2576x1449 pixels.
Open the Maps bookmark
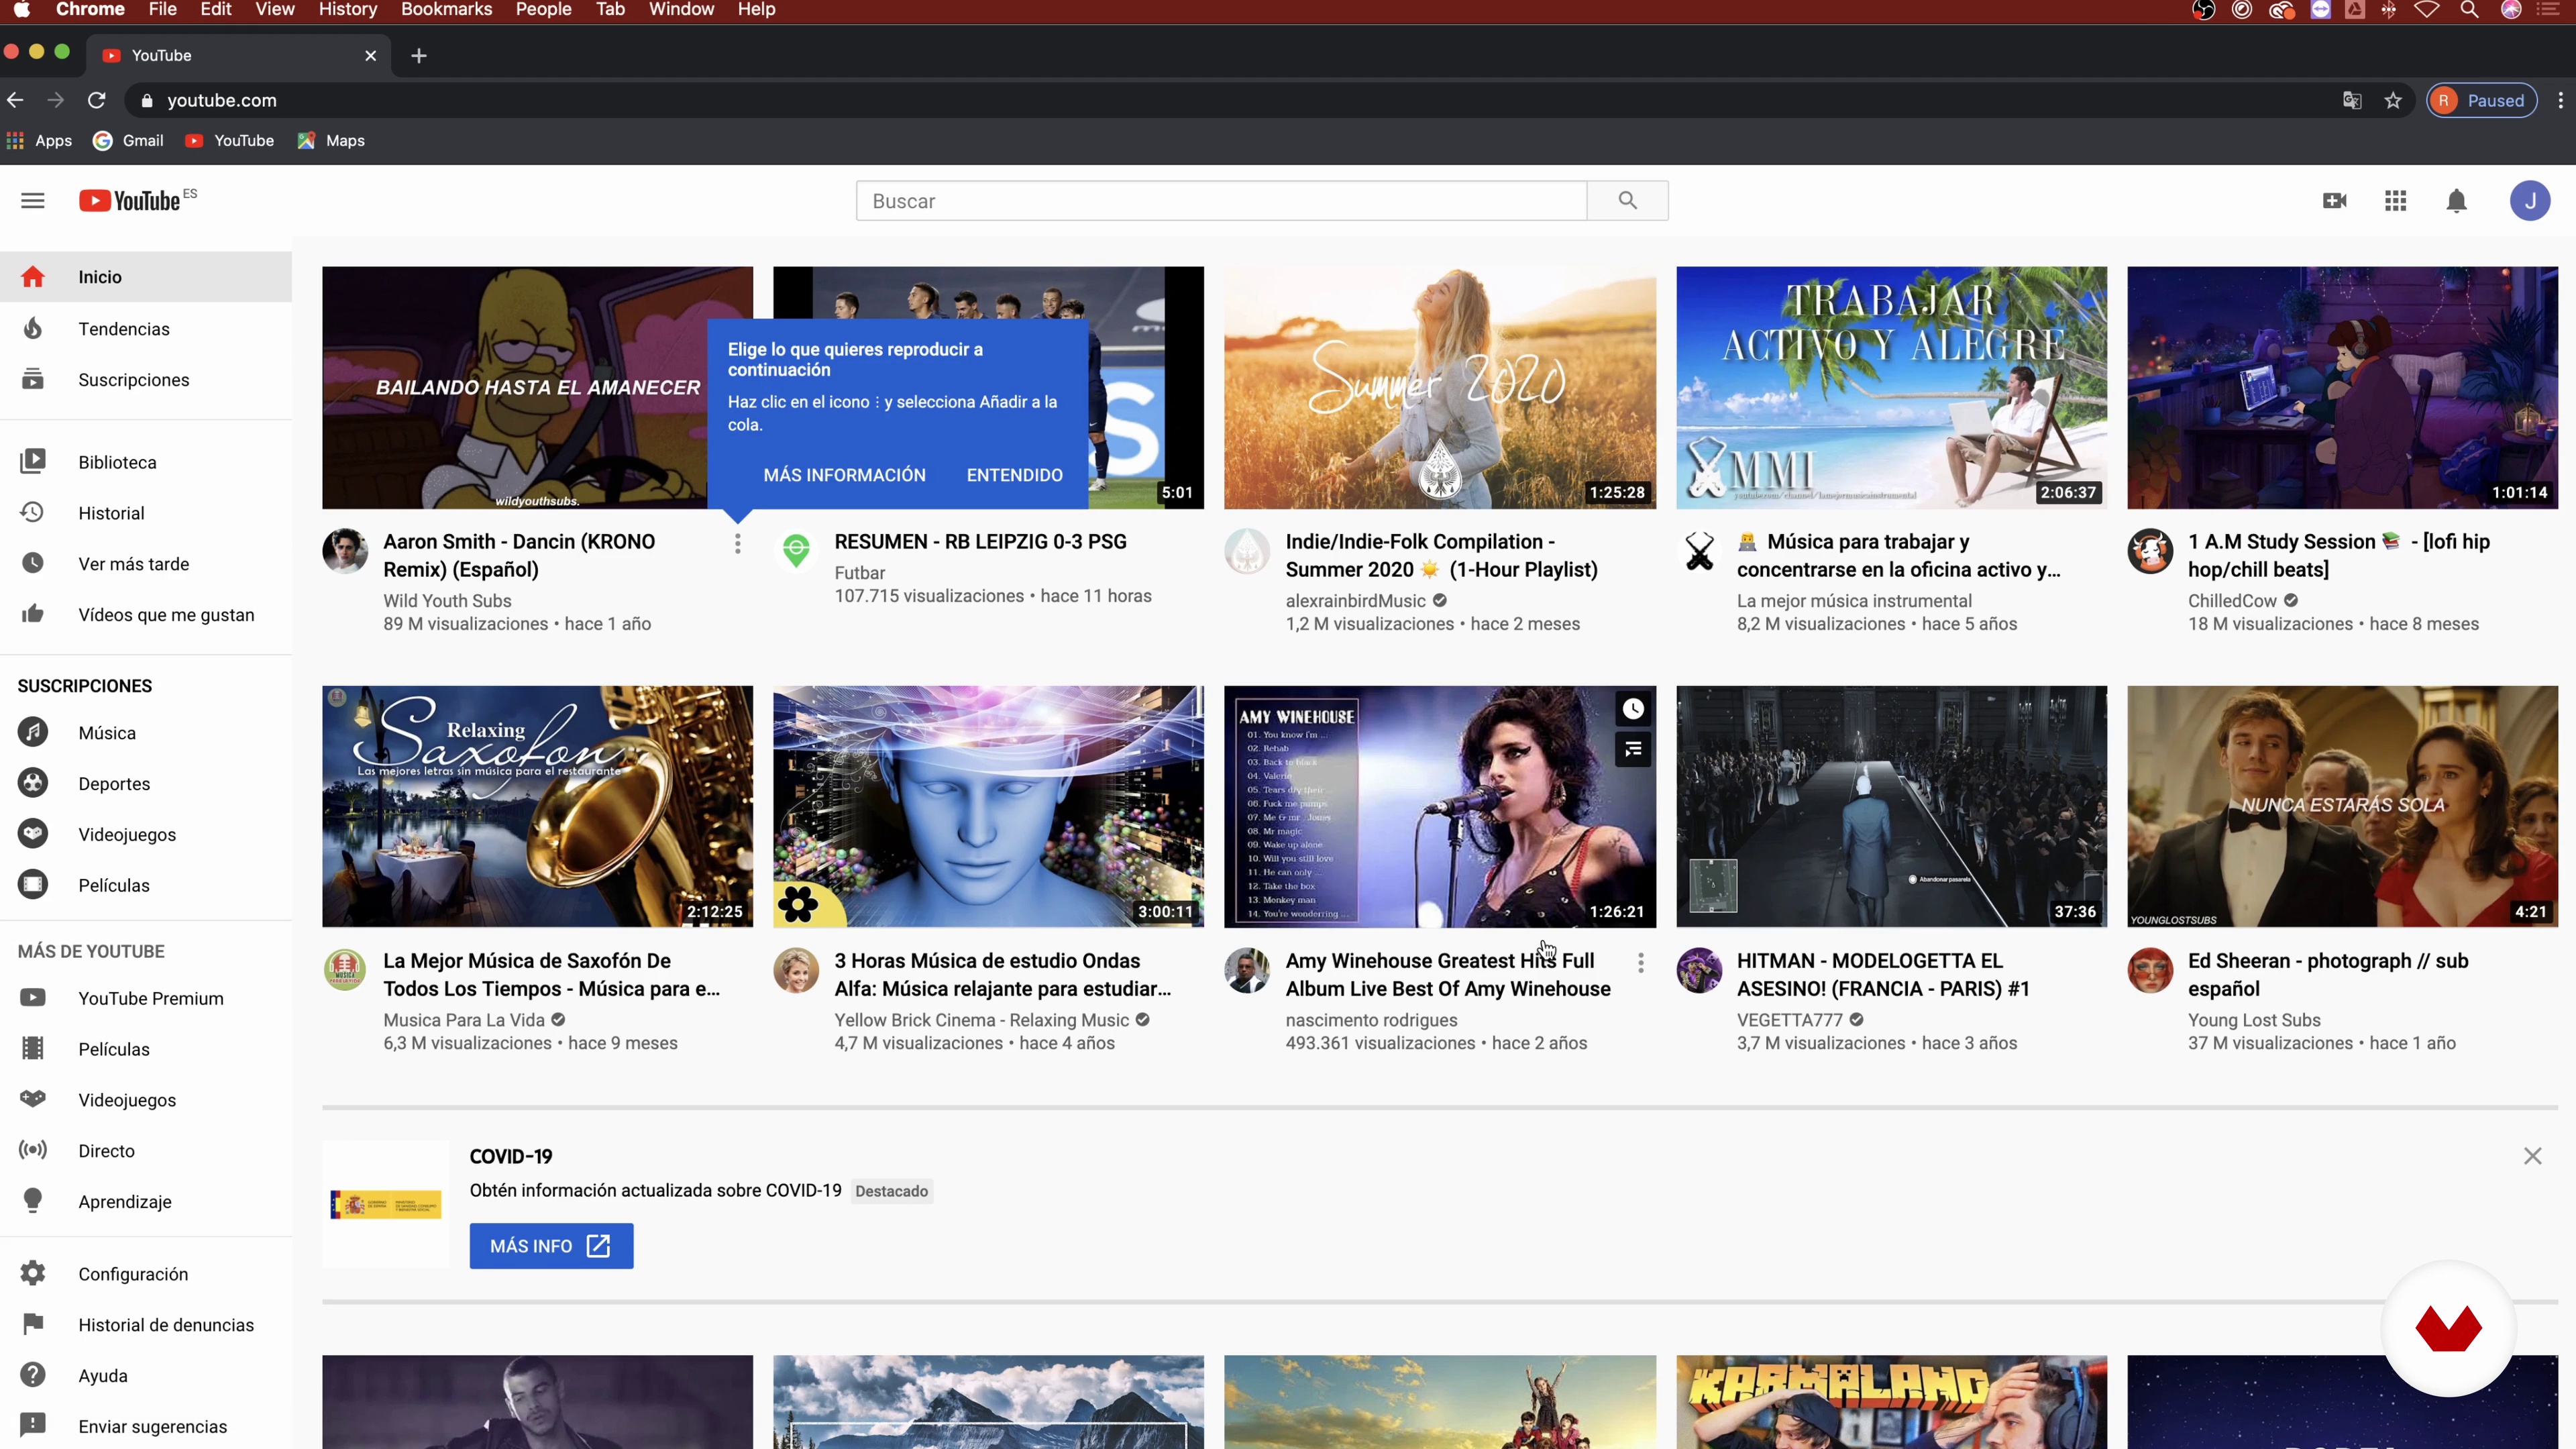331,141
